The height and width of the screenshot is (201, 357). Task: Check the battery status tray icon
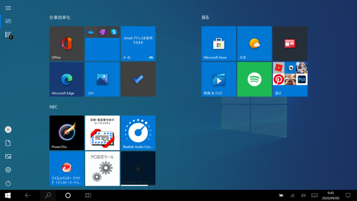tap(281, 195)
